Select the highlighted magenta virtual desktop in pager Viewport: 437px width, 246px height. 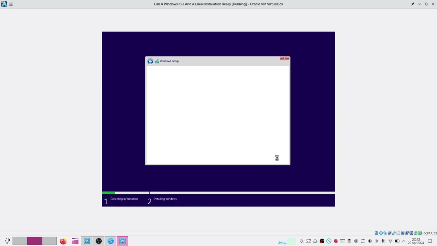(34, 241)
